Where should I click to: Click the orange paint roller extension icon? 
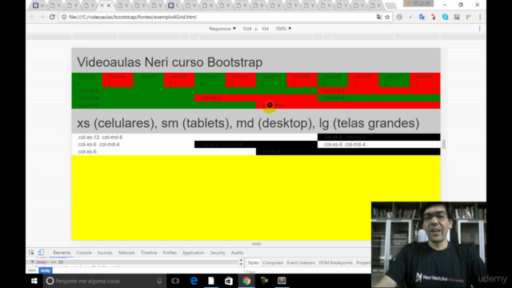(469, 17)
